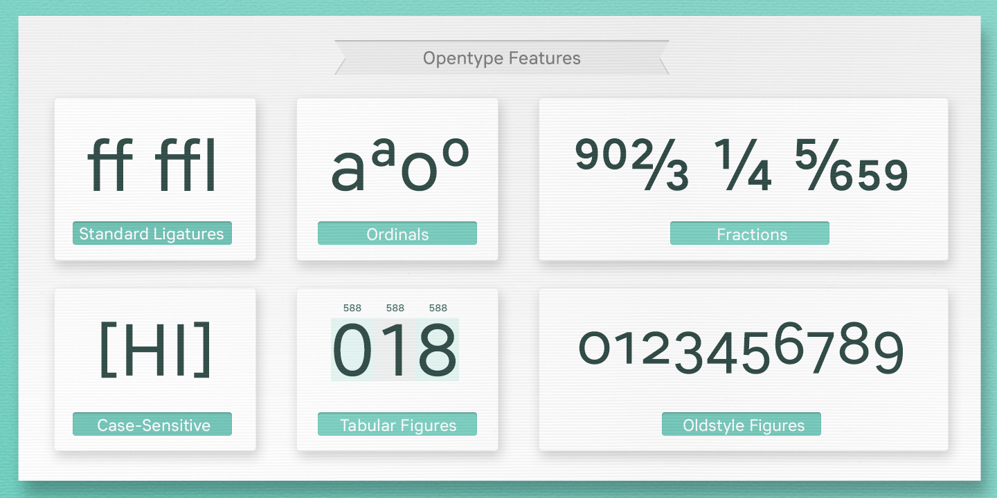
Task: Click the large tabular digit 0
Action: 352,351
